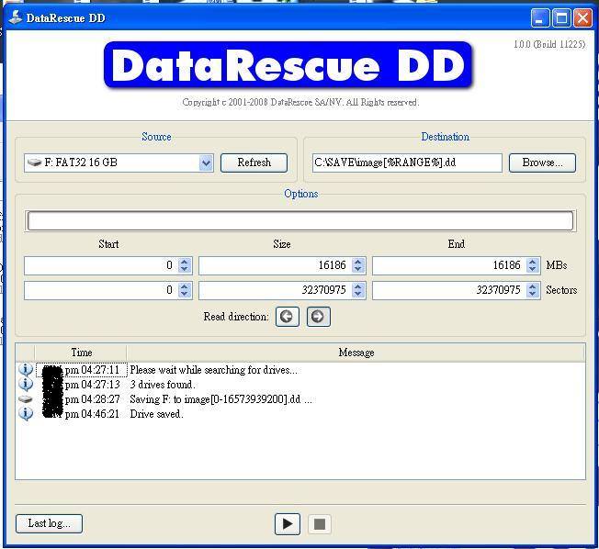Click the drive icon in Source dropdown

[34, 163]
